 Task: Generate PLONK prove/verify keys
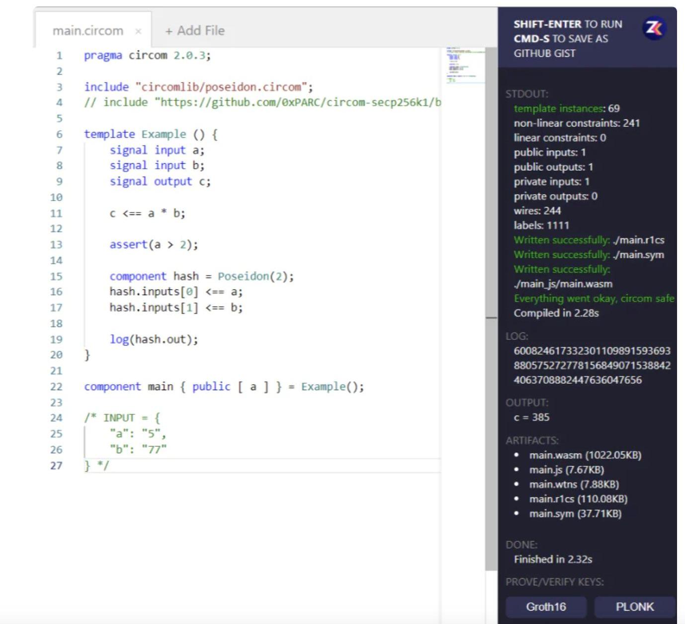pyautogui.click(x=634, y=607)
